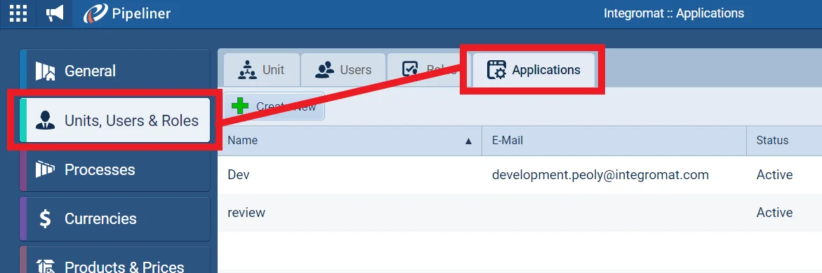This screenshot has height=273, width=822.
Task: Switch to the Unit tab
Action: [262, 70]
